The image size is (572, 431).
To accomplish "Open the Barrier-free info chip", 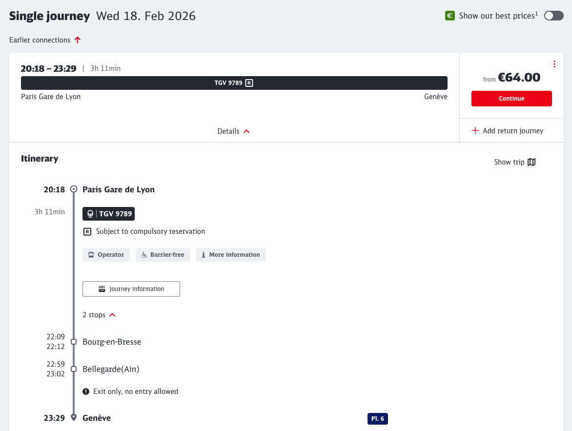I will [x=163, y=255].
